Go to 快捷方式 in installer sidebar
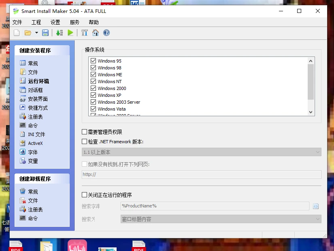The height and width of the screenshot is (251, 334). point(38,108)
